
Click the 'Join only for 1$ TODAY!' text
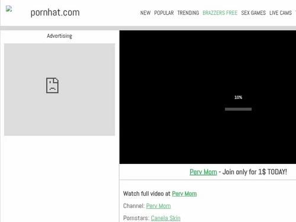pyautogui.click(x=255, y=172)
